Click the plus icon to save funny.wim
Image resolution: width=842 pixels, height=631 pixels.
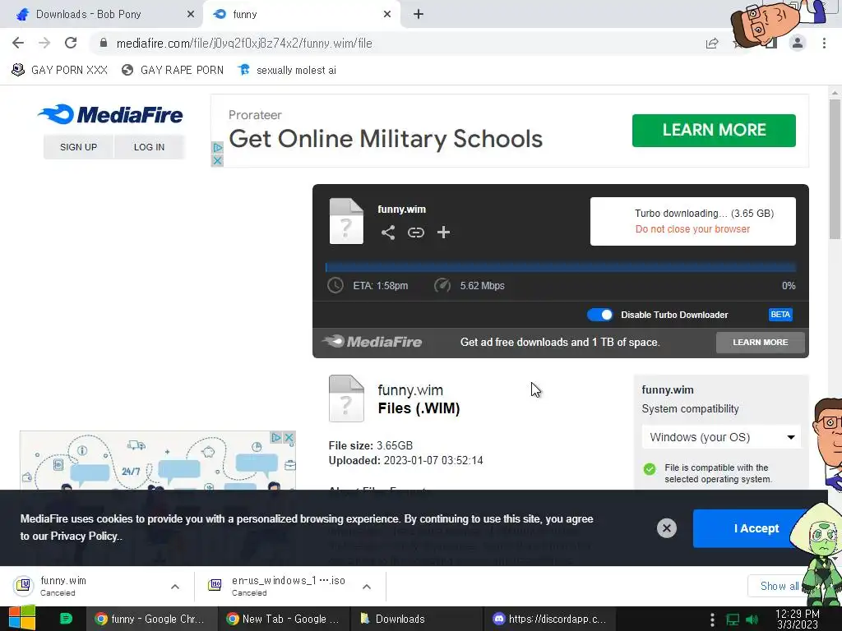(x=443, y=233)
